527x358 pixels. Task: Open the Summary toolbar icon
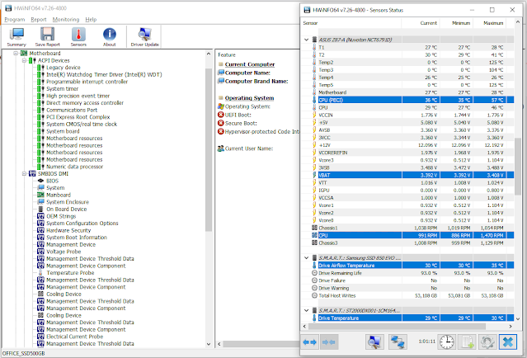pos(16,36)
